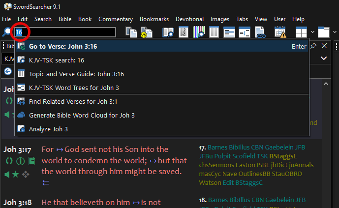Open the Search menu
339x208 pixels.
click(x=43, y=19)
